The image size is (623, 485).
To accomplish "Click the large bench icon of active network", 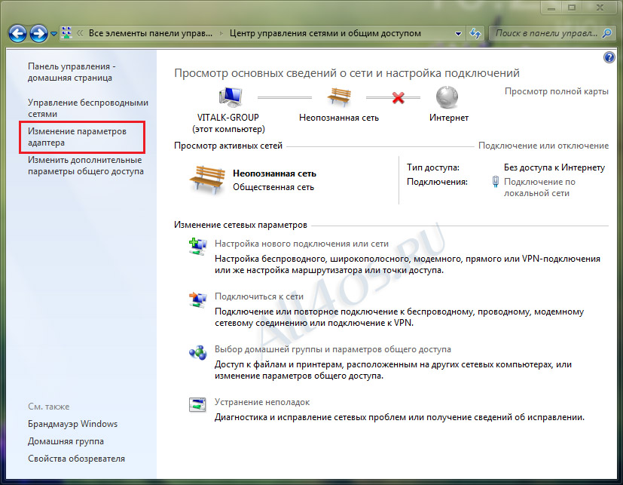I will pyautogui.click(x=207, y=180).
